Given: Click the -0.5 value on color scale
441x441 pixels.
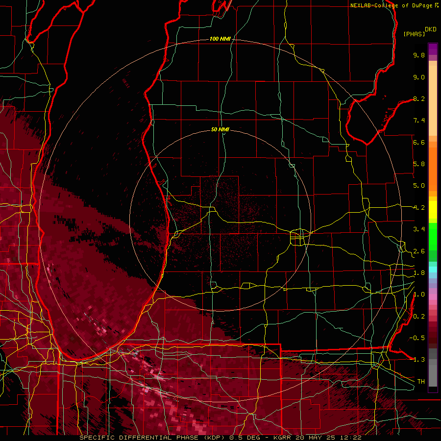Looking at the screenshot, I should (x=417, y=338).
